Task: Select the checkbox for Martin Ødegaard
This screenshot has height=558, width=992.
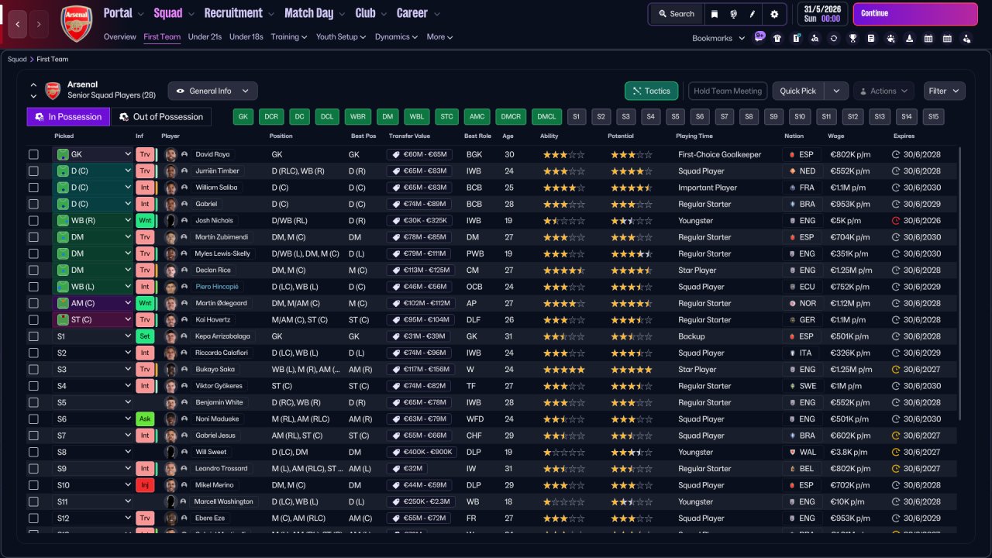Action: [33, 303]
